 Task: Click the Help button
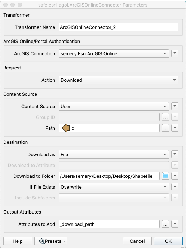18,241
